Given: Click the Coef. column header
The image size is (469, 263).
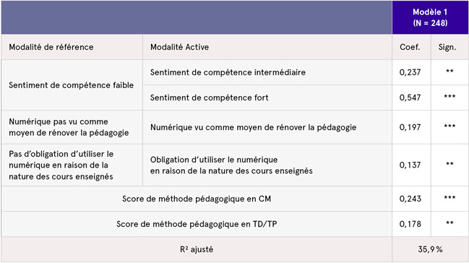Looking at the screenshot, I should [x=411, y=47].
